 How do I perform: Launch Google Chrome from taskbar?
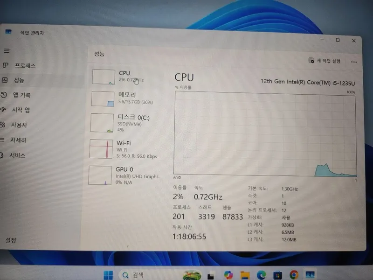(294, 275)
